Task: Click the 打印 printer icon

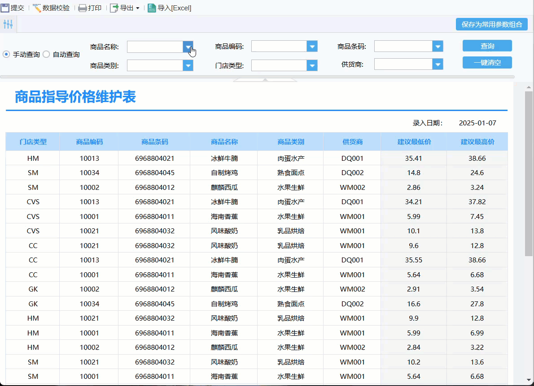Action: (83, 8)
